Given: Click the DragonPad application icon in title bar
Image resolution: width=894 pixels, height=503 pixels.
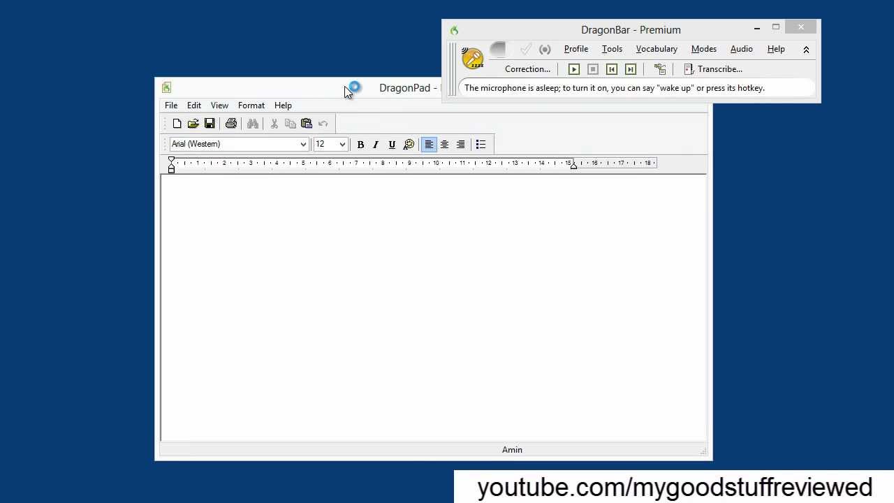Looking at the screenshot, I should tap(166, 87).
